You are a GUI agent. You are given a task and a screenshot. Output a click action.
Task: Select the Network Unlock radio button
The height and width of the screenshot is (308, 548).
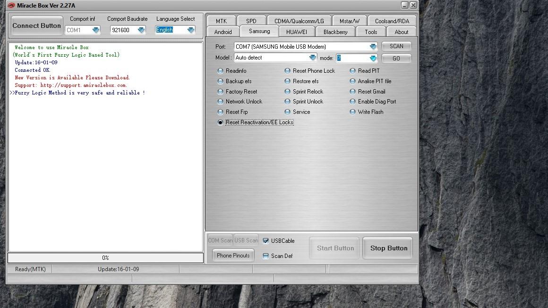(220, 102)
